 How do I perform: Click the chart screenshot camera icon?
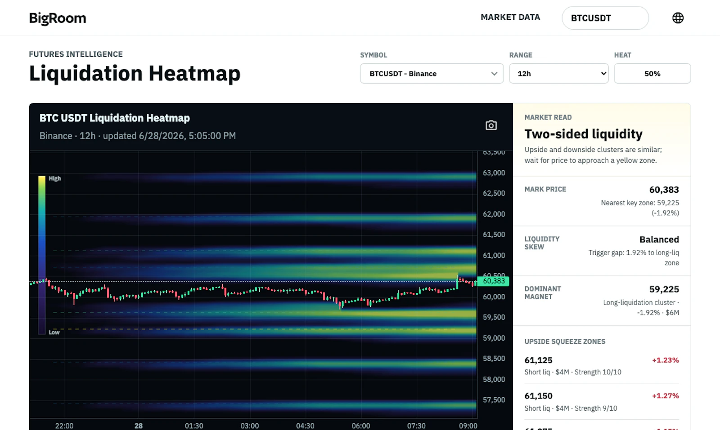pyautogui.click(x=491, y=125)
